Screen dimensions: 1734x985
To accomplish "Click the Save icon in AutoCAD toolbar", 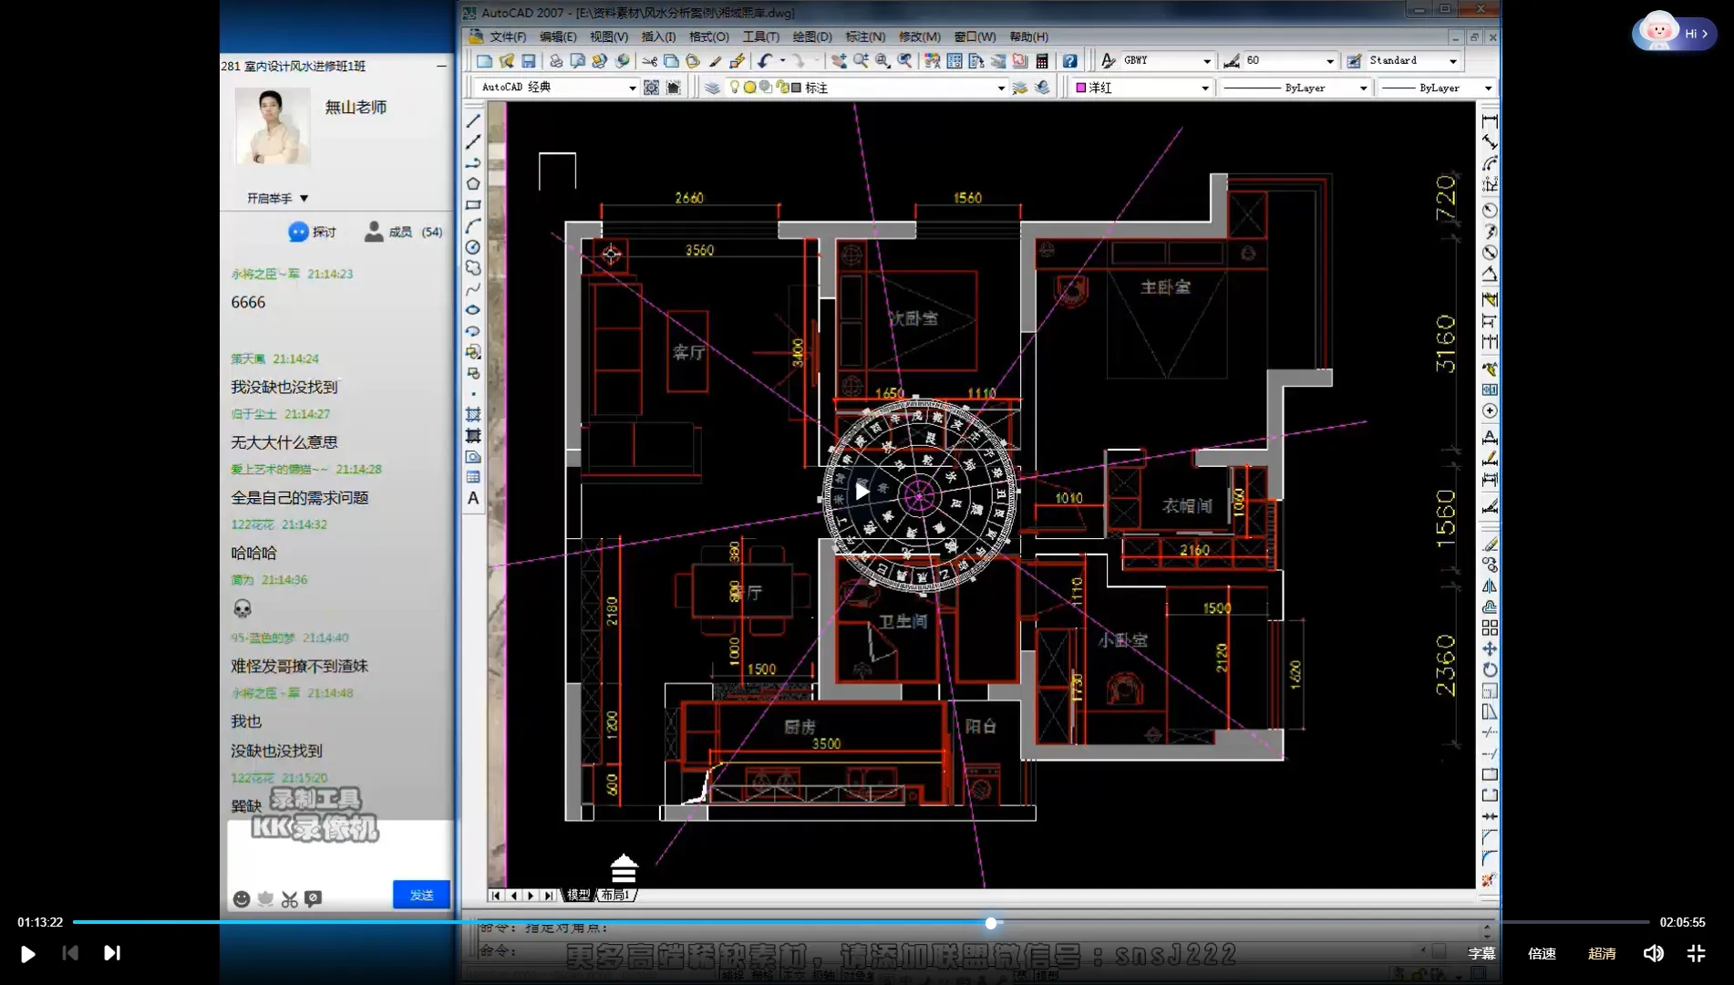I will click(x=528, y=61).
